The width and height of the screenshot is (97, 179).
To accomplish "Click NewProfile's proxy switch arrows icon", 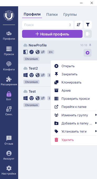I will pos(43,52).
